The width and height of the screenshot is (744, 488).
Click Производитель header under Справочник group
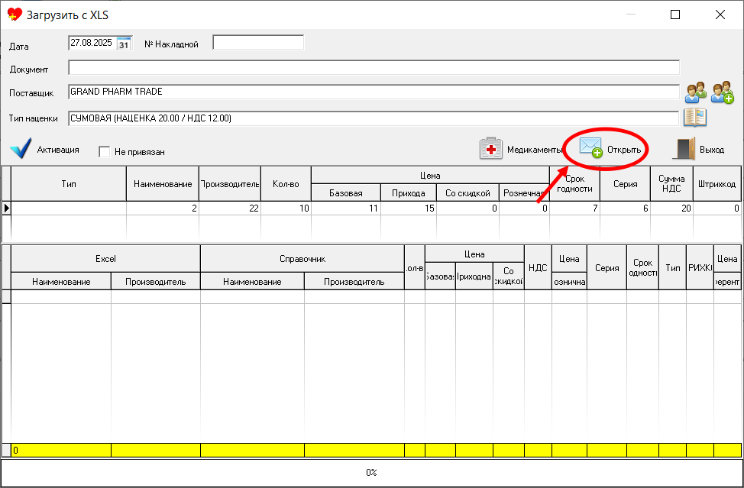point(354,281)
